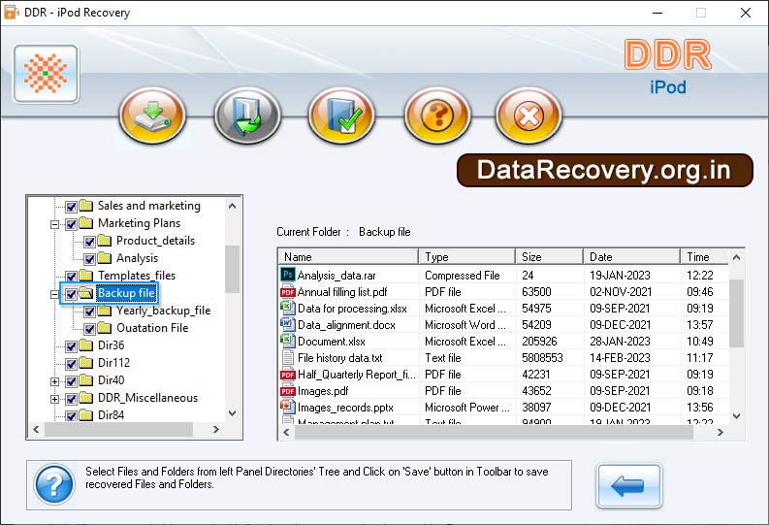The height and width of the screenshot is (525, 769).
Task: Click the Excel icon of Data for processing.xlsx
Action: point(288,309)
